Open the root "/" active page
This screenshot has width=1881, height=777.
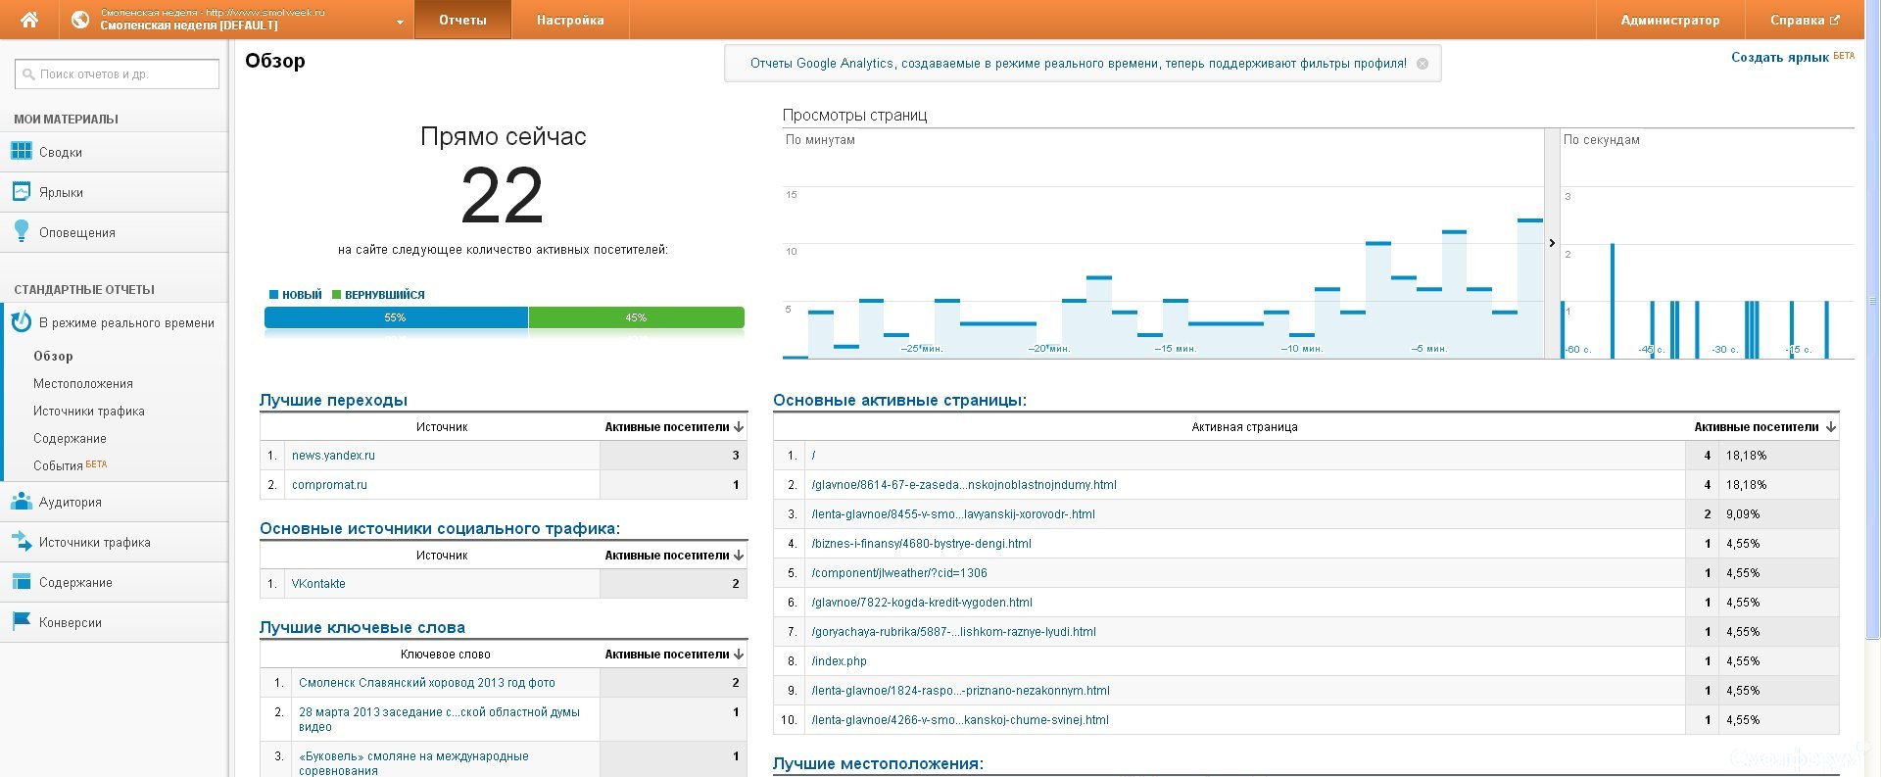pos(813,456)
